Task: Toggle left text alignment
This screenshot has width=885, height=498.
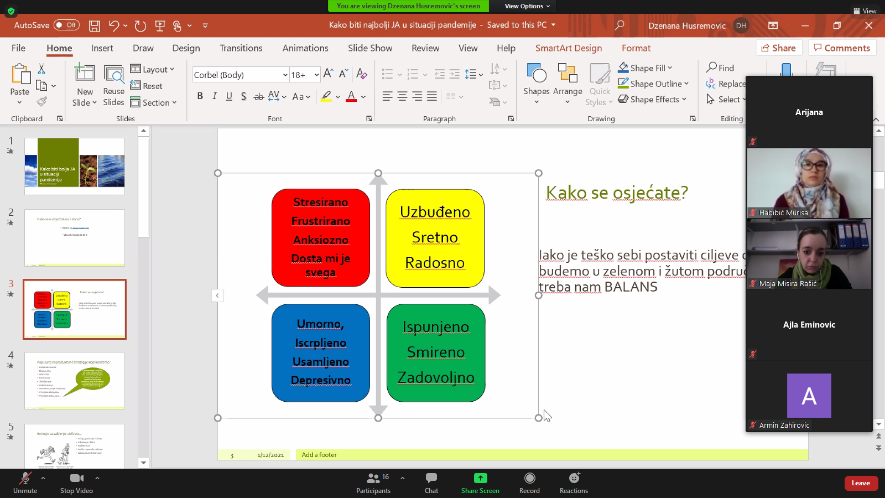Action: [387, 96]
